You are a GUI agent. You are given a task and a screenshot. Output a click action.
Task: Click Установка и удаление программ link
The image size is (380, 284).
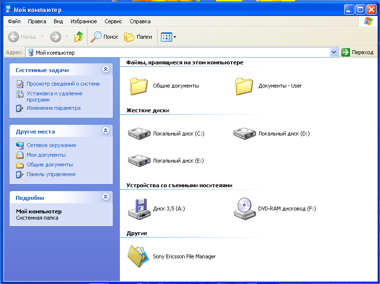tap(55, 97)
